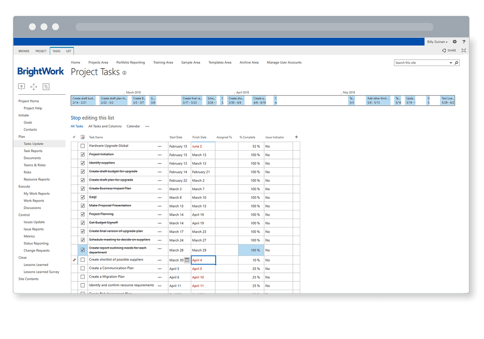Uncheck Create draft budget for upgrade checkbox

pos(83,172)
